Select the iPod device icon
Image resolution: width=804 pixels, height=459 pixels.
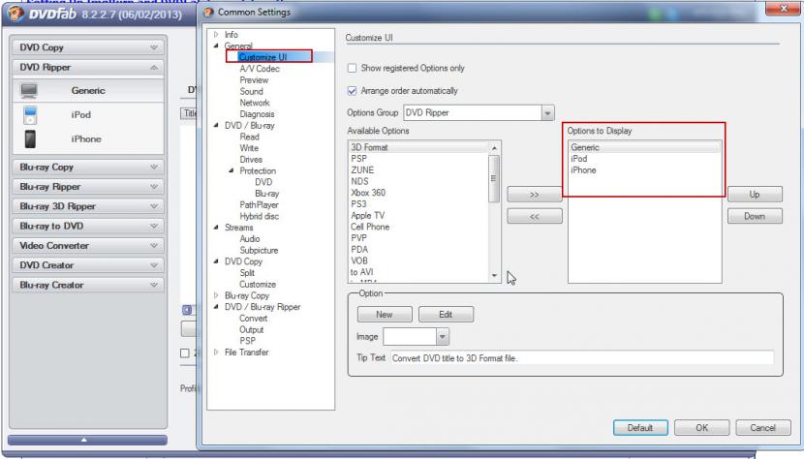point(30,115)
